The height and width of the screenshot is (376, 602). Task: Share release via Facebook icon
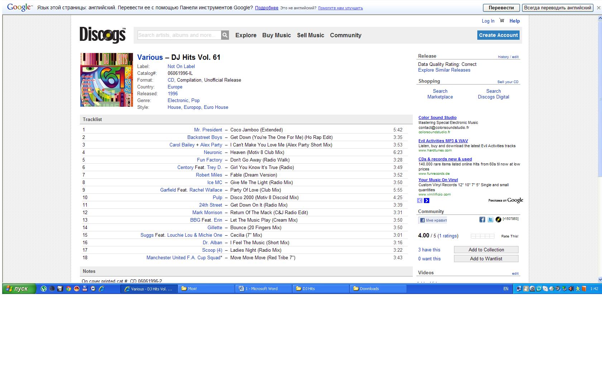coord(482,220)
